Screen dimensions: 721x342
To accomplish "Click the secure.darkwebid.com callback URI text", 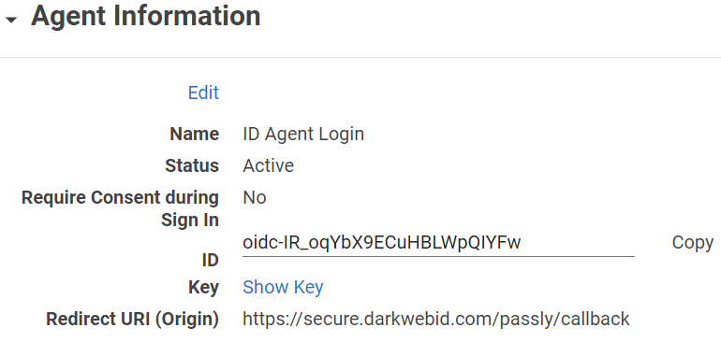I will coord(436,319).
